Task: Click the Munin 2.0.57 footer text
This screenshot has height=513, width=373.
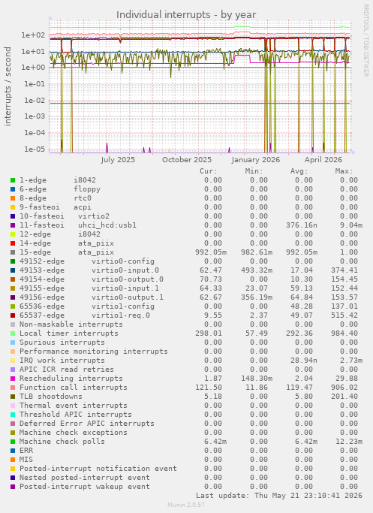Action: (x=186, y=505)
